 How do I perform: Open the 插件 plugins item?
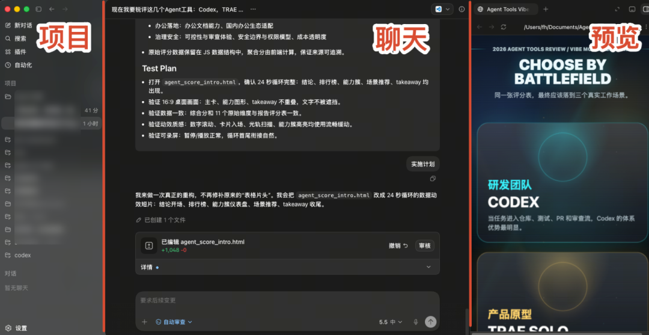(16, 52)
